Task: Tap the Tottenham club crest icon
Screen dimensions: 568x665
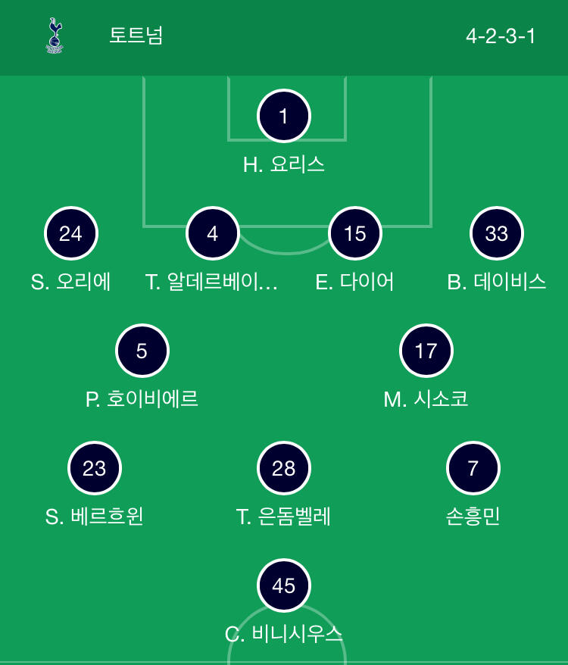Action: pos(55,36)
